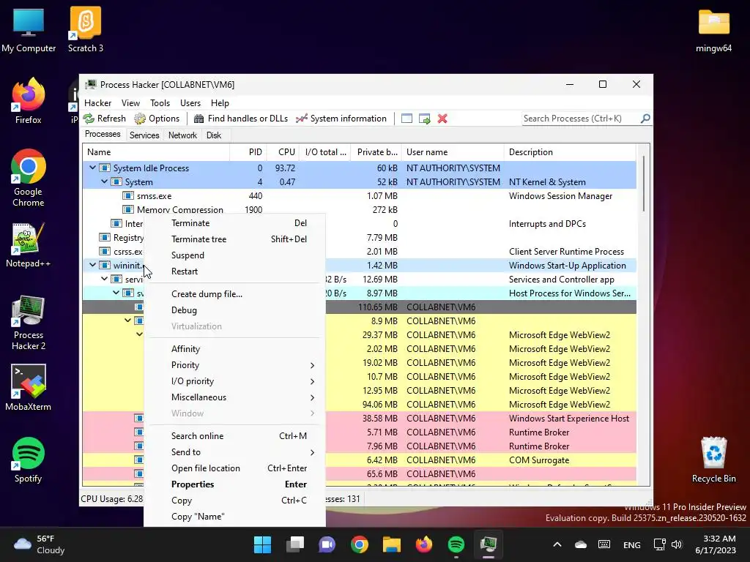Select Restart in context menu

tap(234, 271)
